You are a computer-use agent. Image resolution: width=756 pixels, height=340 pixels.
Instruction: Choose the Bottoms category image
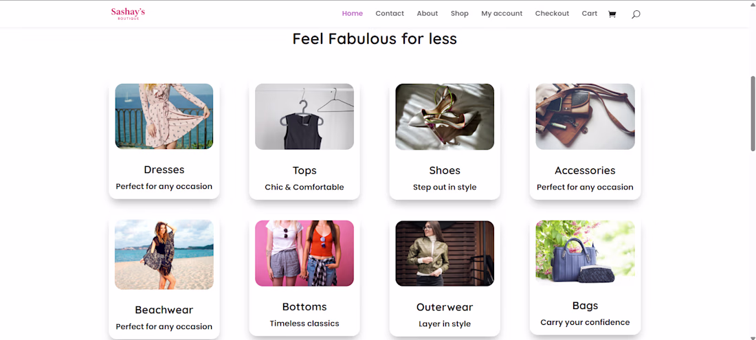click(304, 253)
